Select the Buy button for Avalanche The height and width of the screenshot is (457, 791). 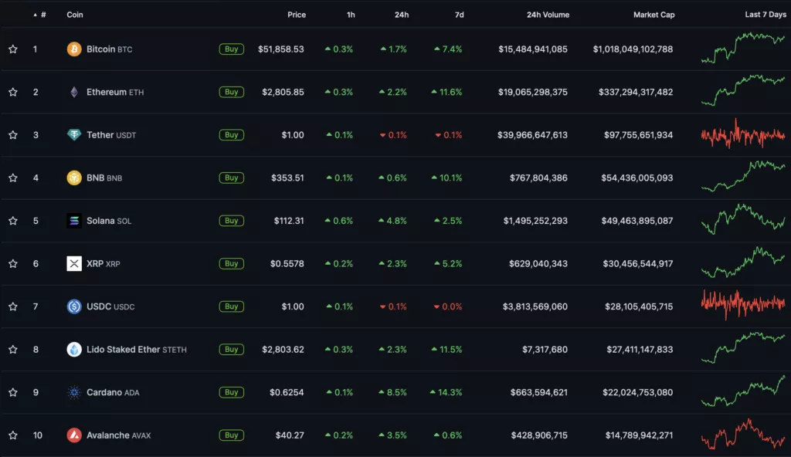(232, 435)
